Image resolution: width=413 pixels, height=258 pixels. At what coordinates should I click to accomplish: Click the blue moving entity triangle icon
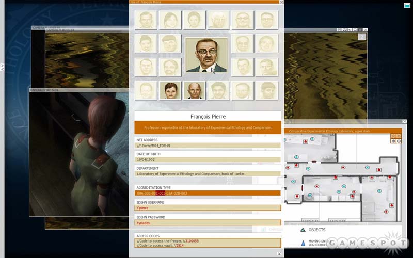(303, 243)
